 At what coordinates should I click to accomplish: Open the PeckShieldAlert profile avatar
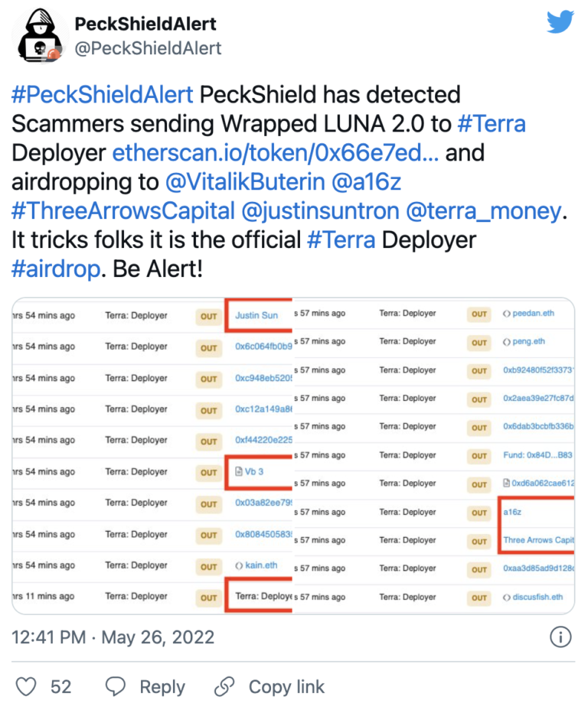pyautogui.click(x=39, y=36)
